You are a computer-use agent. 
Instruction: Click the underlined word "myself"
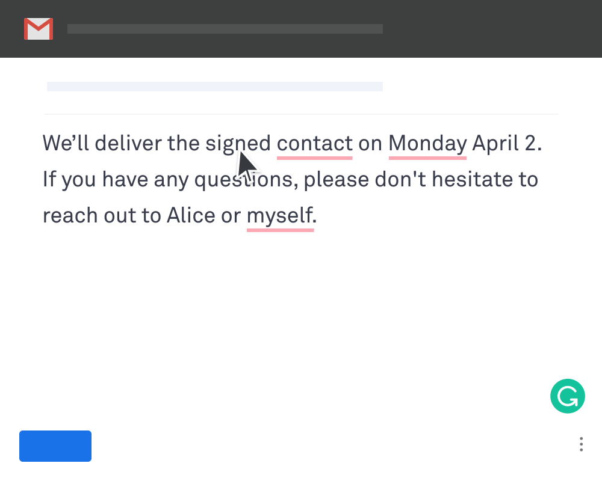point(280,216)
